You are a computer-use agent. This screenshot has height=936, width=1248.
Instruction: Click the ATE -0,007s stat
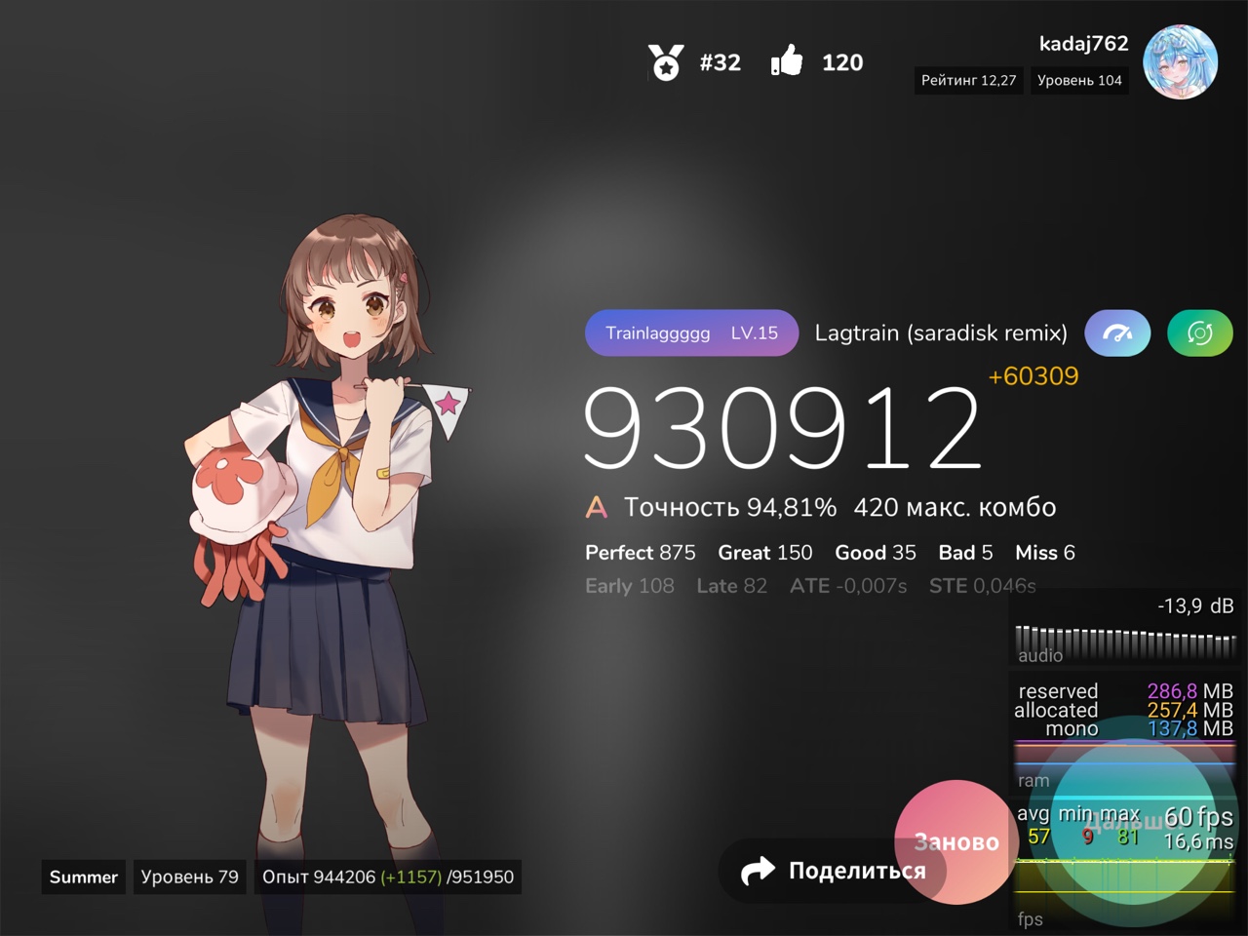848,586
